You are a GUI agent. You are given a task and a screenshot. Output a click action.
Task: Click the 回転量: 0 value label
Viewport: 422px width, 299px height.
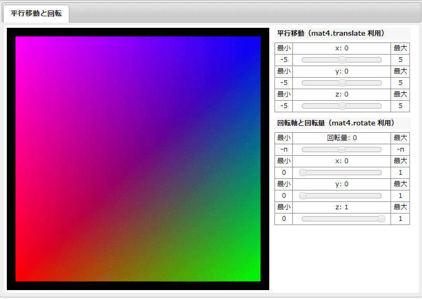click(x=342, y=138)
